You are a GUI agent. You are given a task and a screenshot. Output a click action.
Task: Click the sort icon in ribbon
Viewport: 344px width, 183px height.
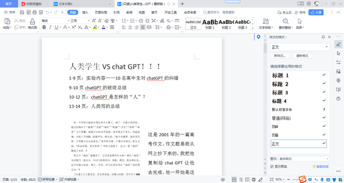(162, 21)
